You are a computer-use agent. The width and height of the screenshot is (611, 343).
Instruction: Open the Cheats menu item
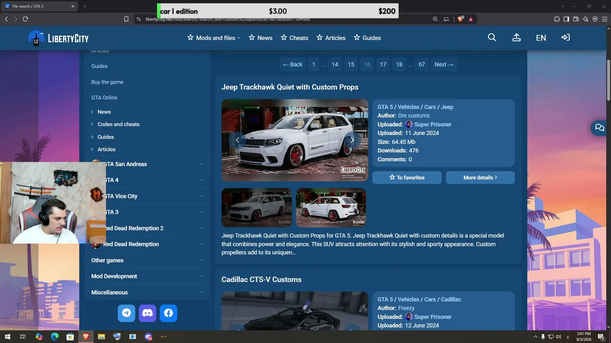294,38
